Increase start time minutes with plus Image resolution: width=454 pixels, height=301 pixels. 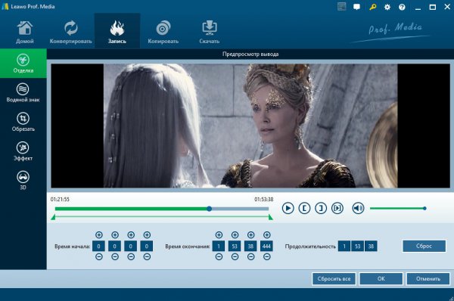tap(115, 234)
